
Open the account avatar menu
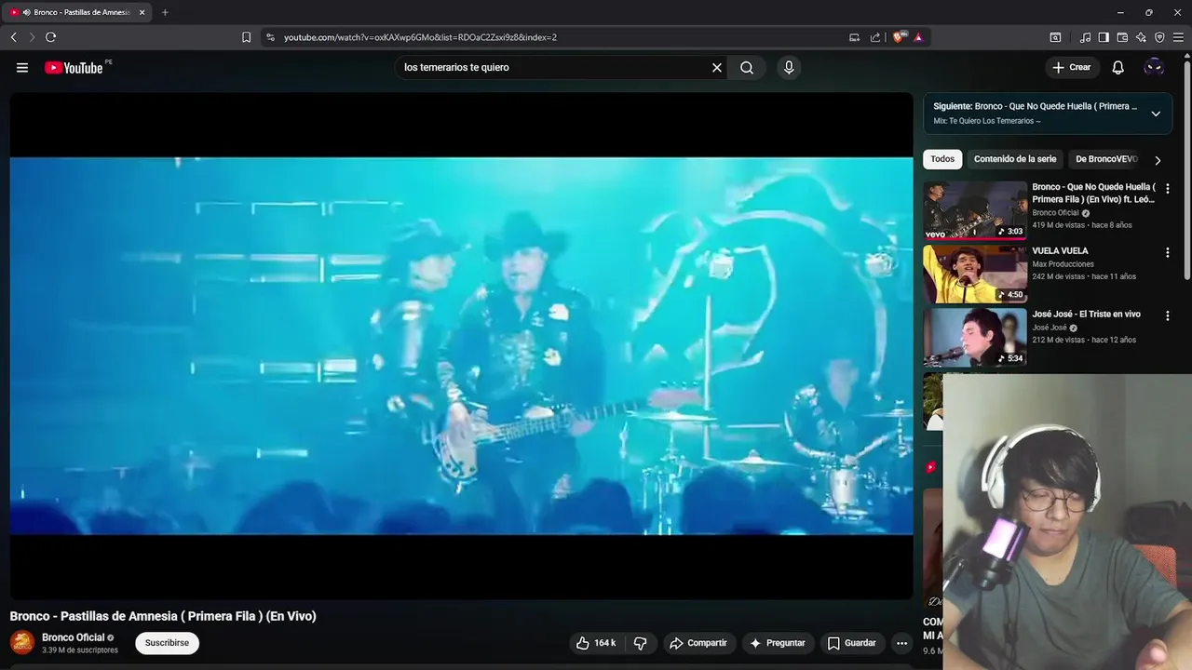coord(1154,67)
